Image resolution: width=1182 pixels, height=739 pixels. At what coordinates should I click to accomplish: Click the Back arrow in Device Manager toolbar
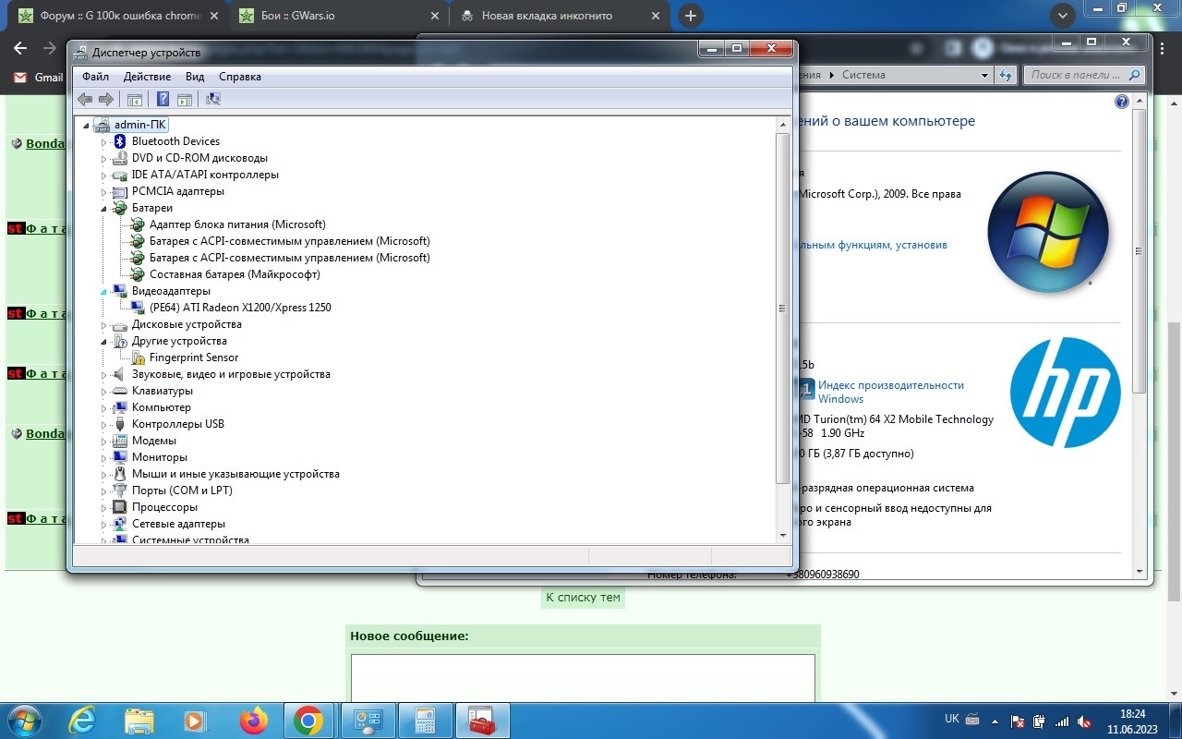(x=85, y=99)
